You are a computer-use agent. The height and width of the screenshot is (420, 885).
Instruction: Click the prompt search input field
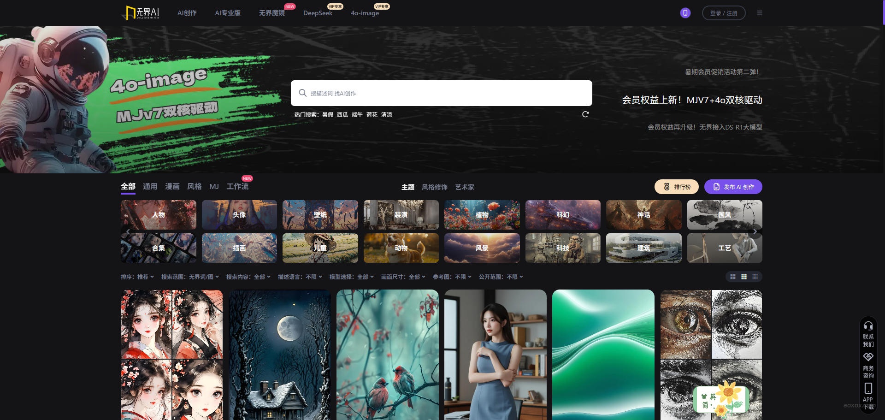(441, 93)
